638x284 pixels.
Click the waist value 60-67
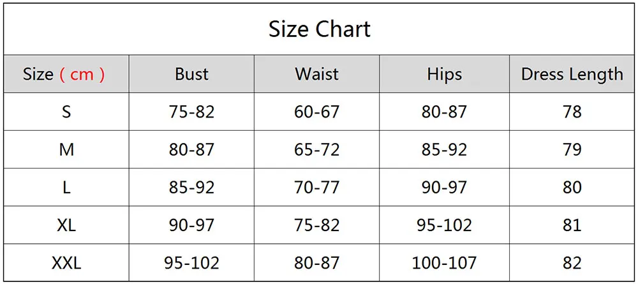pos(316,112)
